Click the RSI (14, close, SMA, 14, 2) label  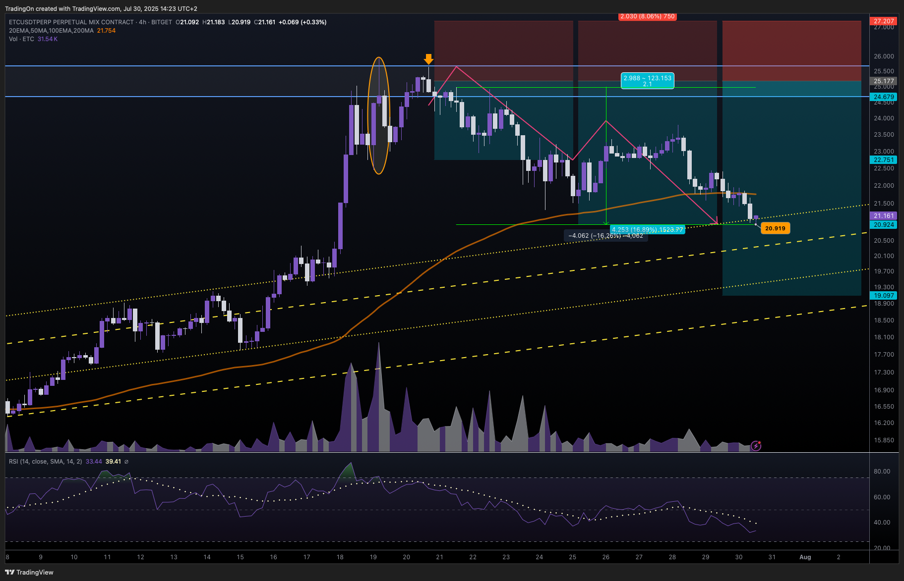[x=45, y=462]
